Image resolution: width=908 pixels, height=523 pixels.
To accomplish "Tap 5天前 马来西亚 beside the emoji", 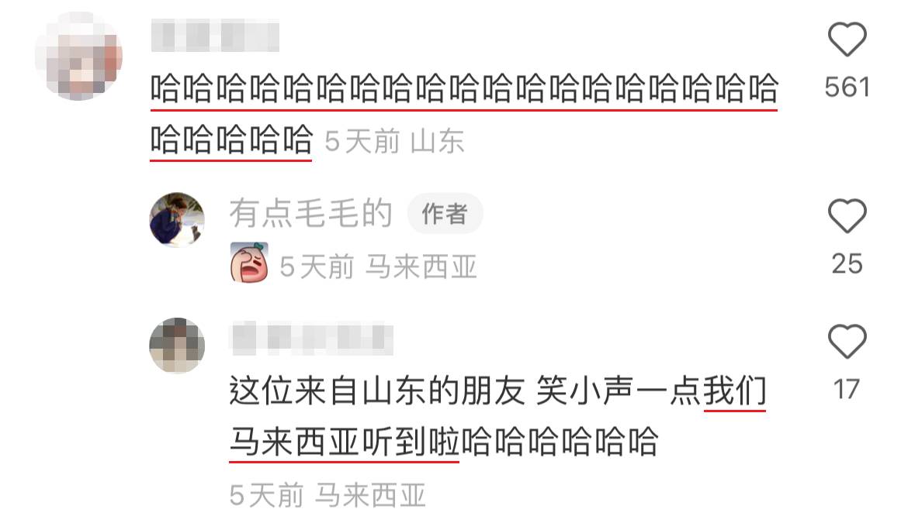I will click(378, 267).
